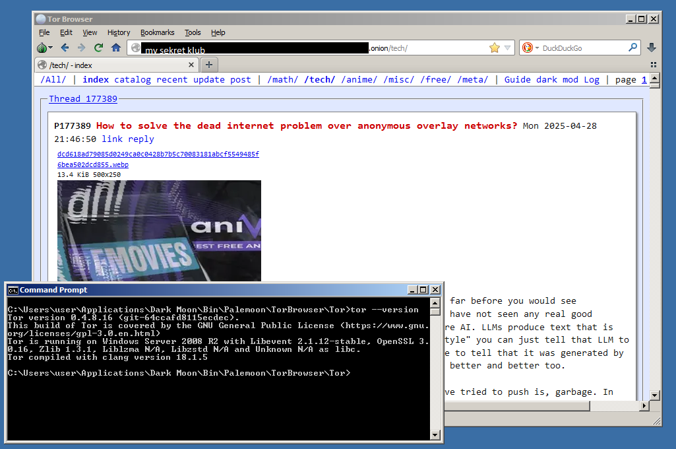Click the browser page scroll-down arrow

[x=655, y=395]
